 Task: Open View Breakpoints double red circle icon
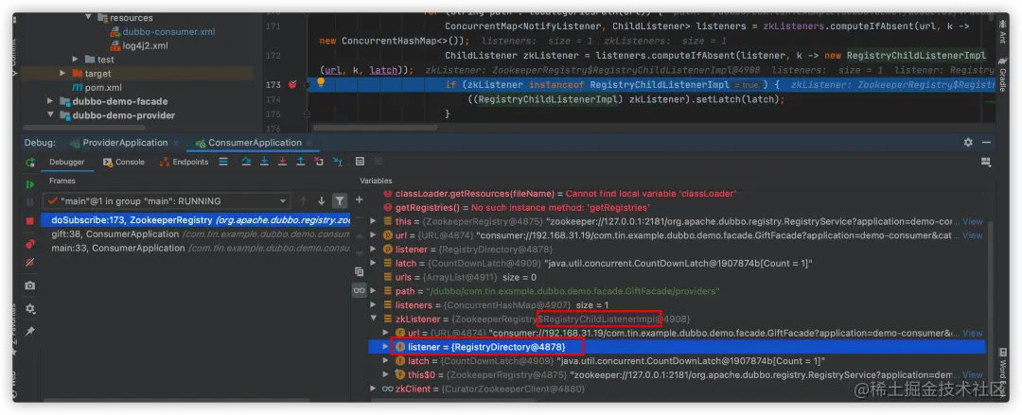tap(30, 244)
